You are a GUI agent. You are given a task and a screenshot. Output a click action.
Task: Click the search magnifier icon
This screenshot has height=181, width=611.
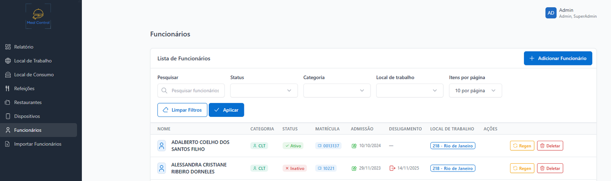click(x=164, y=90)
